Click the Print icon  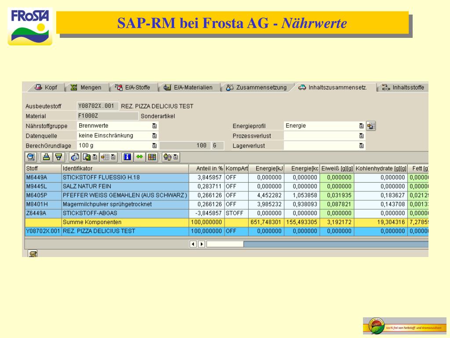pos(47,157)
